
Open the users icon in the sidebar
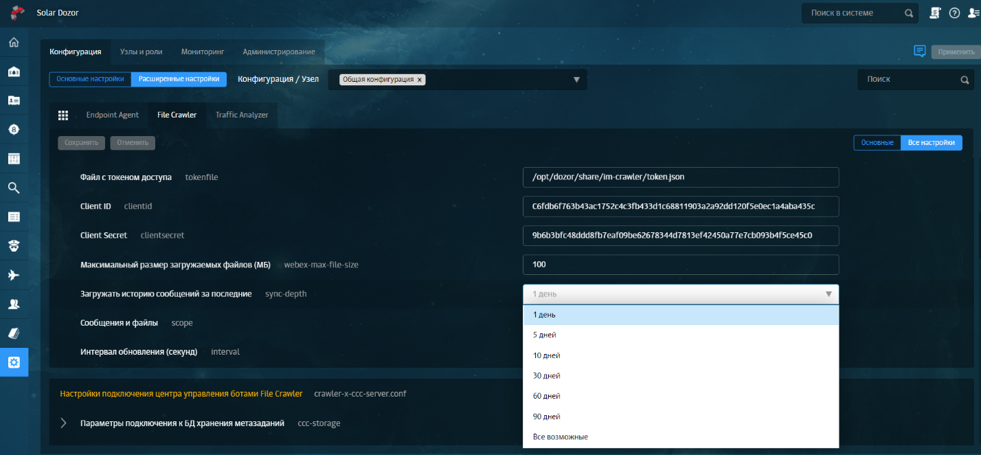(x=14, y=304)
